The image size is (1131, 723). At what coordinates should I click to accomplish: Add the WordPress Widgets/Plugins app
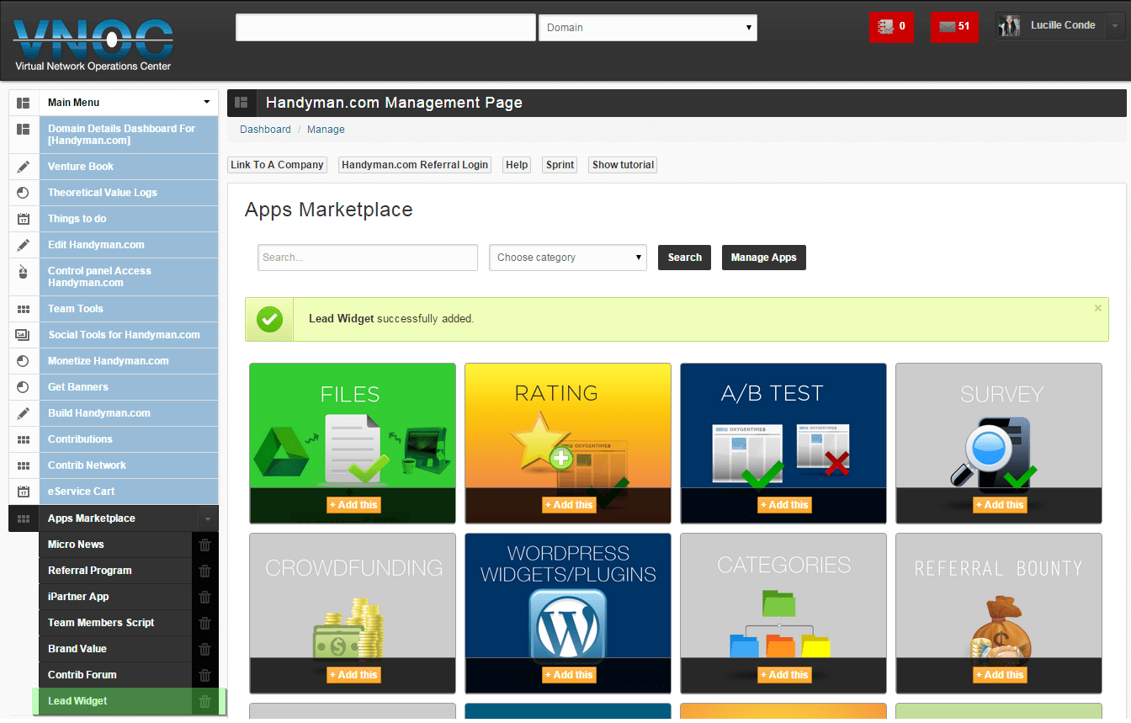pyautogui.click(x=570, y=675)
